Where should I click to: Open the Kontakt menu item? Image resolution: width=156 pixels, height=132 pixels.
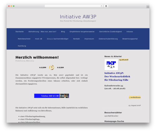tap(76, 39)
